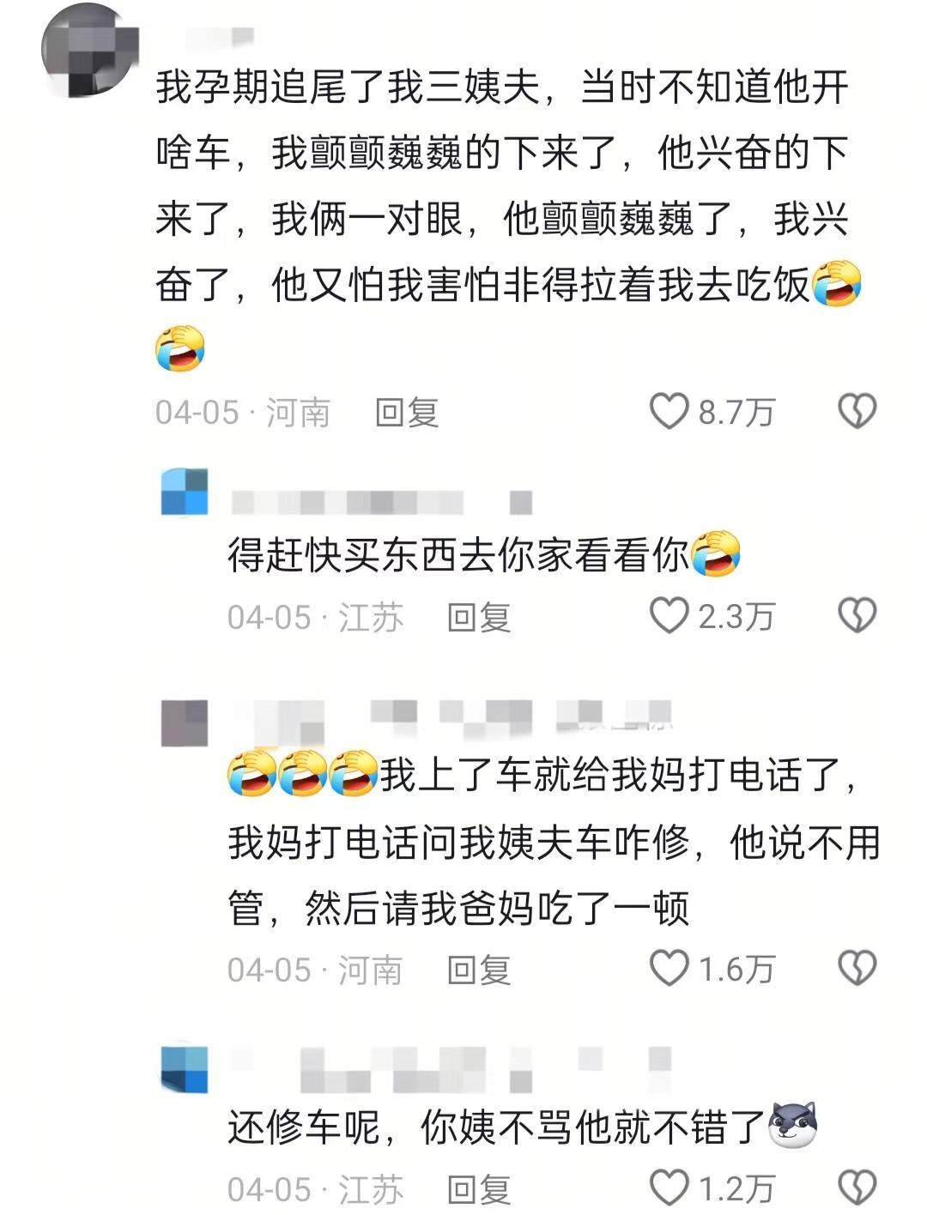Open avatar of the 还修车呢 replier
The height and width of the screenshot is (1215, 927).
pyautogui.click(x=185, y=1068)
